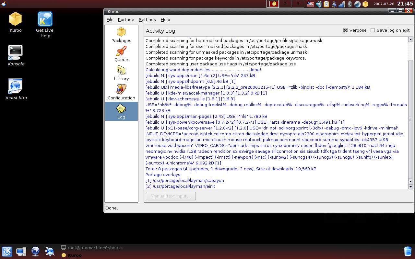Open the KDE K menu button
The image size is (415, 259).
(7, 252)
